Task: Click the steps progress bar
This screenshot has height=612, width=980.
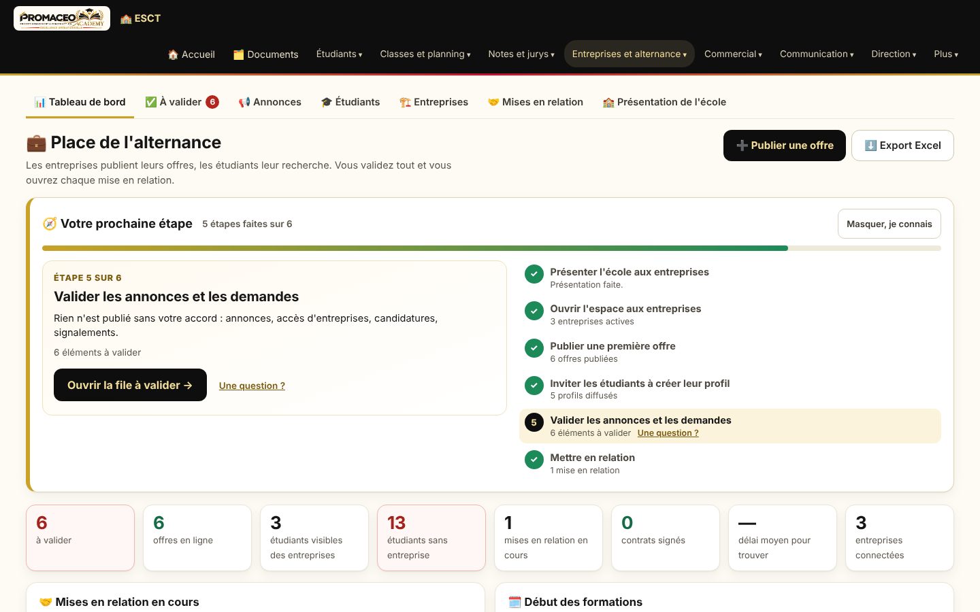Action: tap(491, 248)
